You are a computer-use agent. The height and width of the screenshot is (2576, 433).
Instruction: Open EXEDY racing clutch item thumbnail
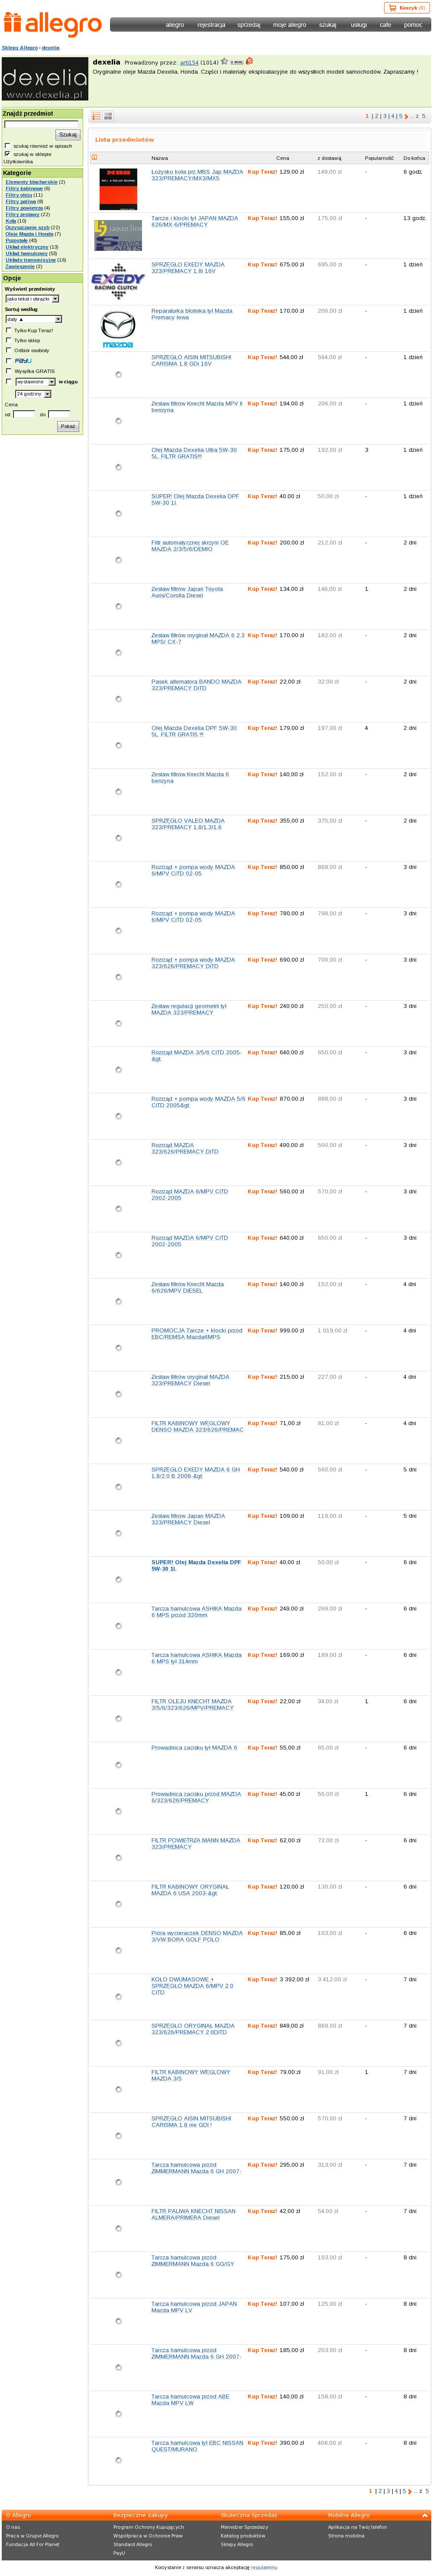118,282
